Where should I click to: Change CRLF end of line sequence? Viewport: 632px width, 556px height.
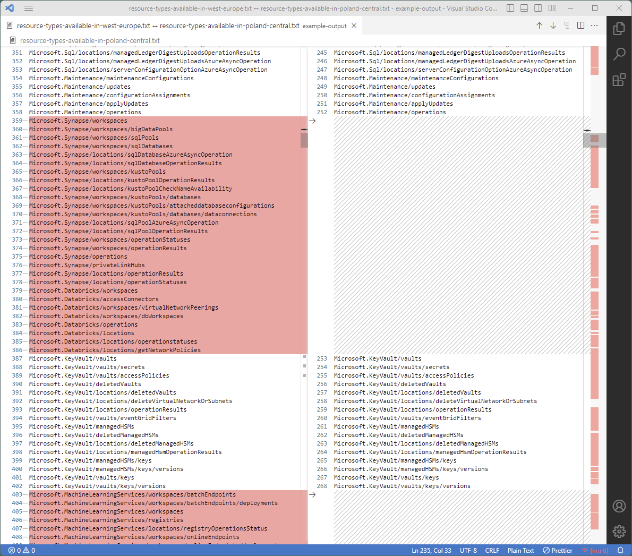(x=492, y=550)
